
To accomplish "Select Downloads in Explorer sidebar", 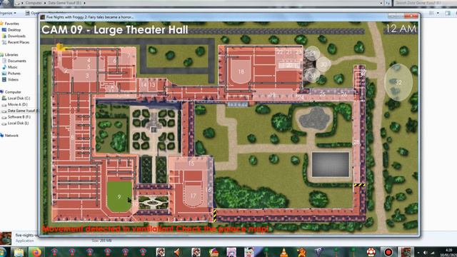I will pyautogui.click(x=16, y=36).
